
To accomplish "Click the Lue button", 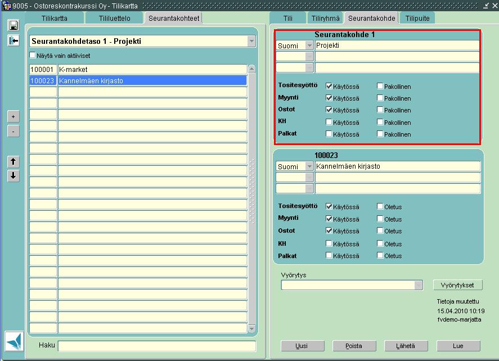I will coord(458,346).
